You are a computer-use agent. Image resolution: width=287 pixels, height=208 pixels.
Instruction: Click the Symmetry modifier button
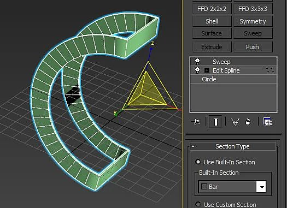tap(253, 21)
